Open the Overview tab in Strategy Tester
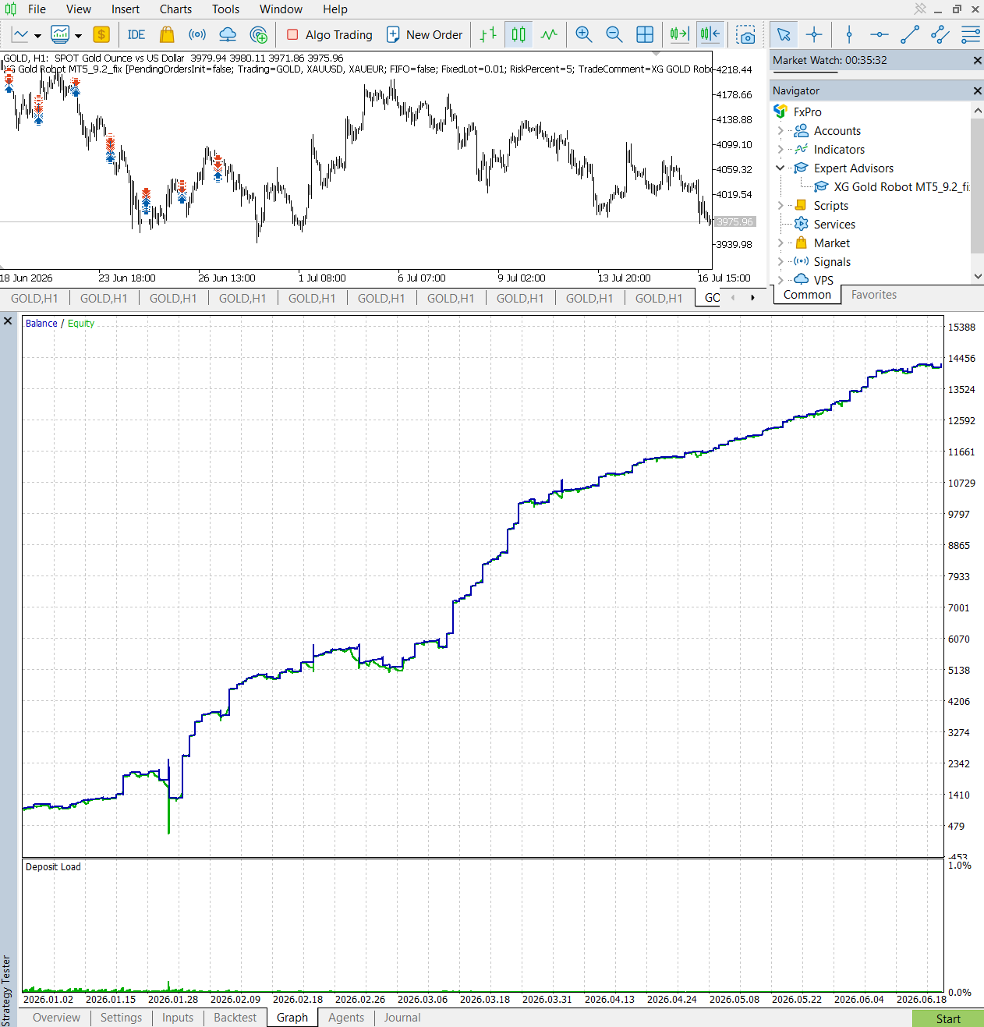Viewport: 984px width, 1027px height. coord(56,1018)
